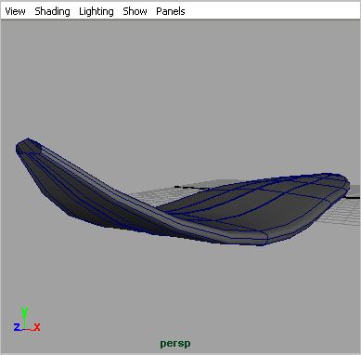The image size is (361, 355).
Task: Click the persp camera name label
Action: point(175,344)
